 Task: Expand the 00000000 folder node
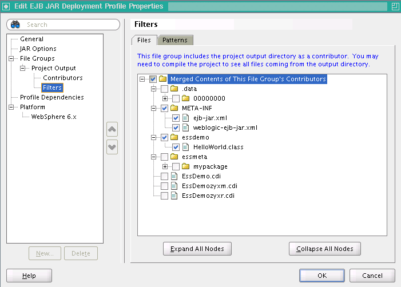165,98
